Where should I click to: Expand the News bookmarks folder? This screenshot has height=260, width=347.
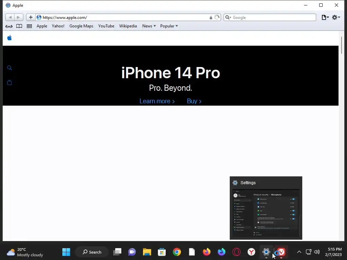[x=149, y=26]
